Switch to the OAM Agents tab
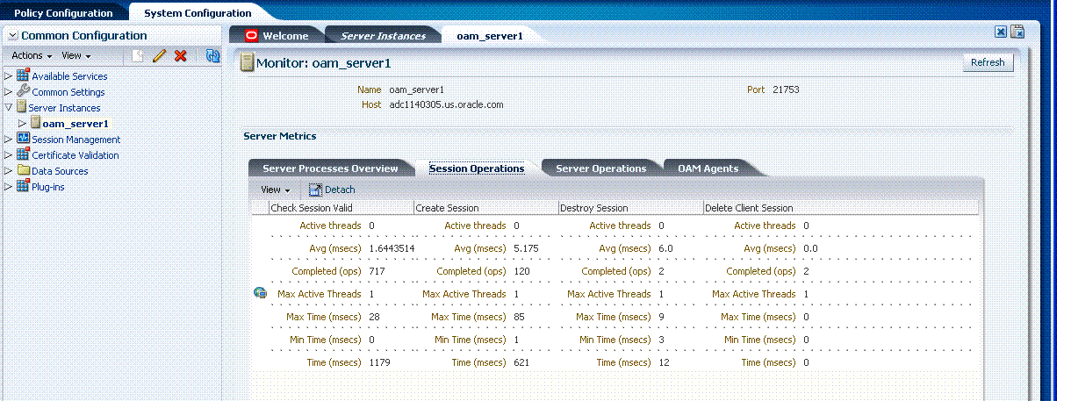 pos(708,168)
